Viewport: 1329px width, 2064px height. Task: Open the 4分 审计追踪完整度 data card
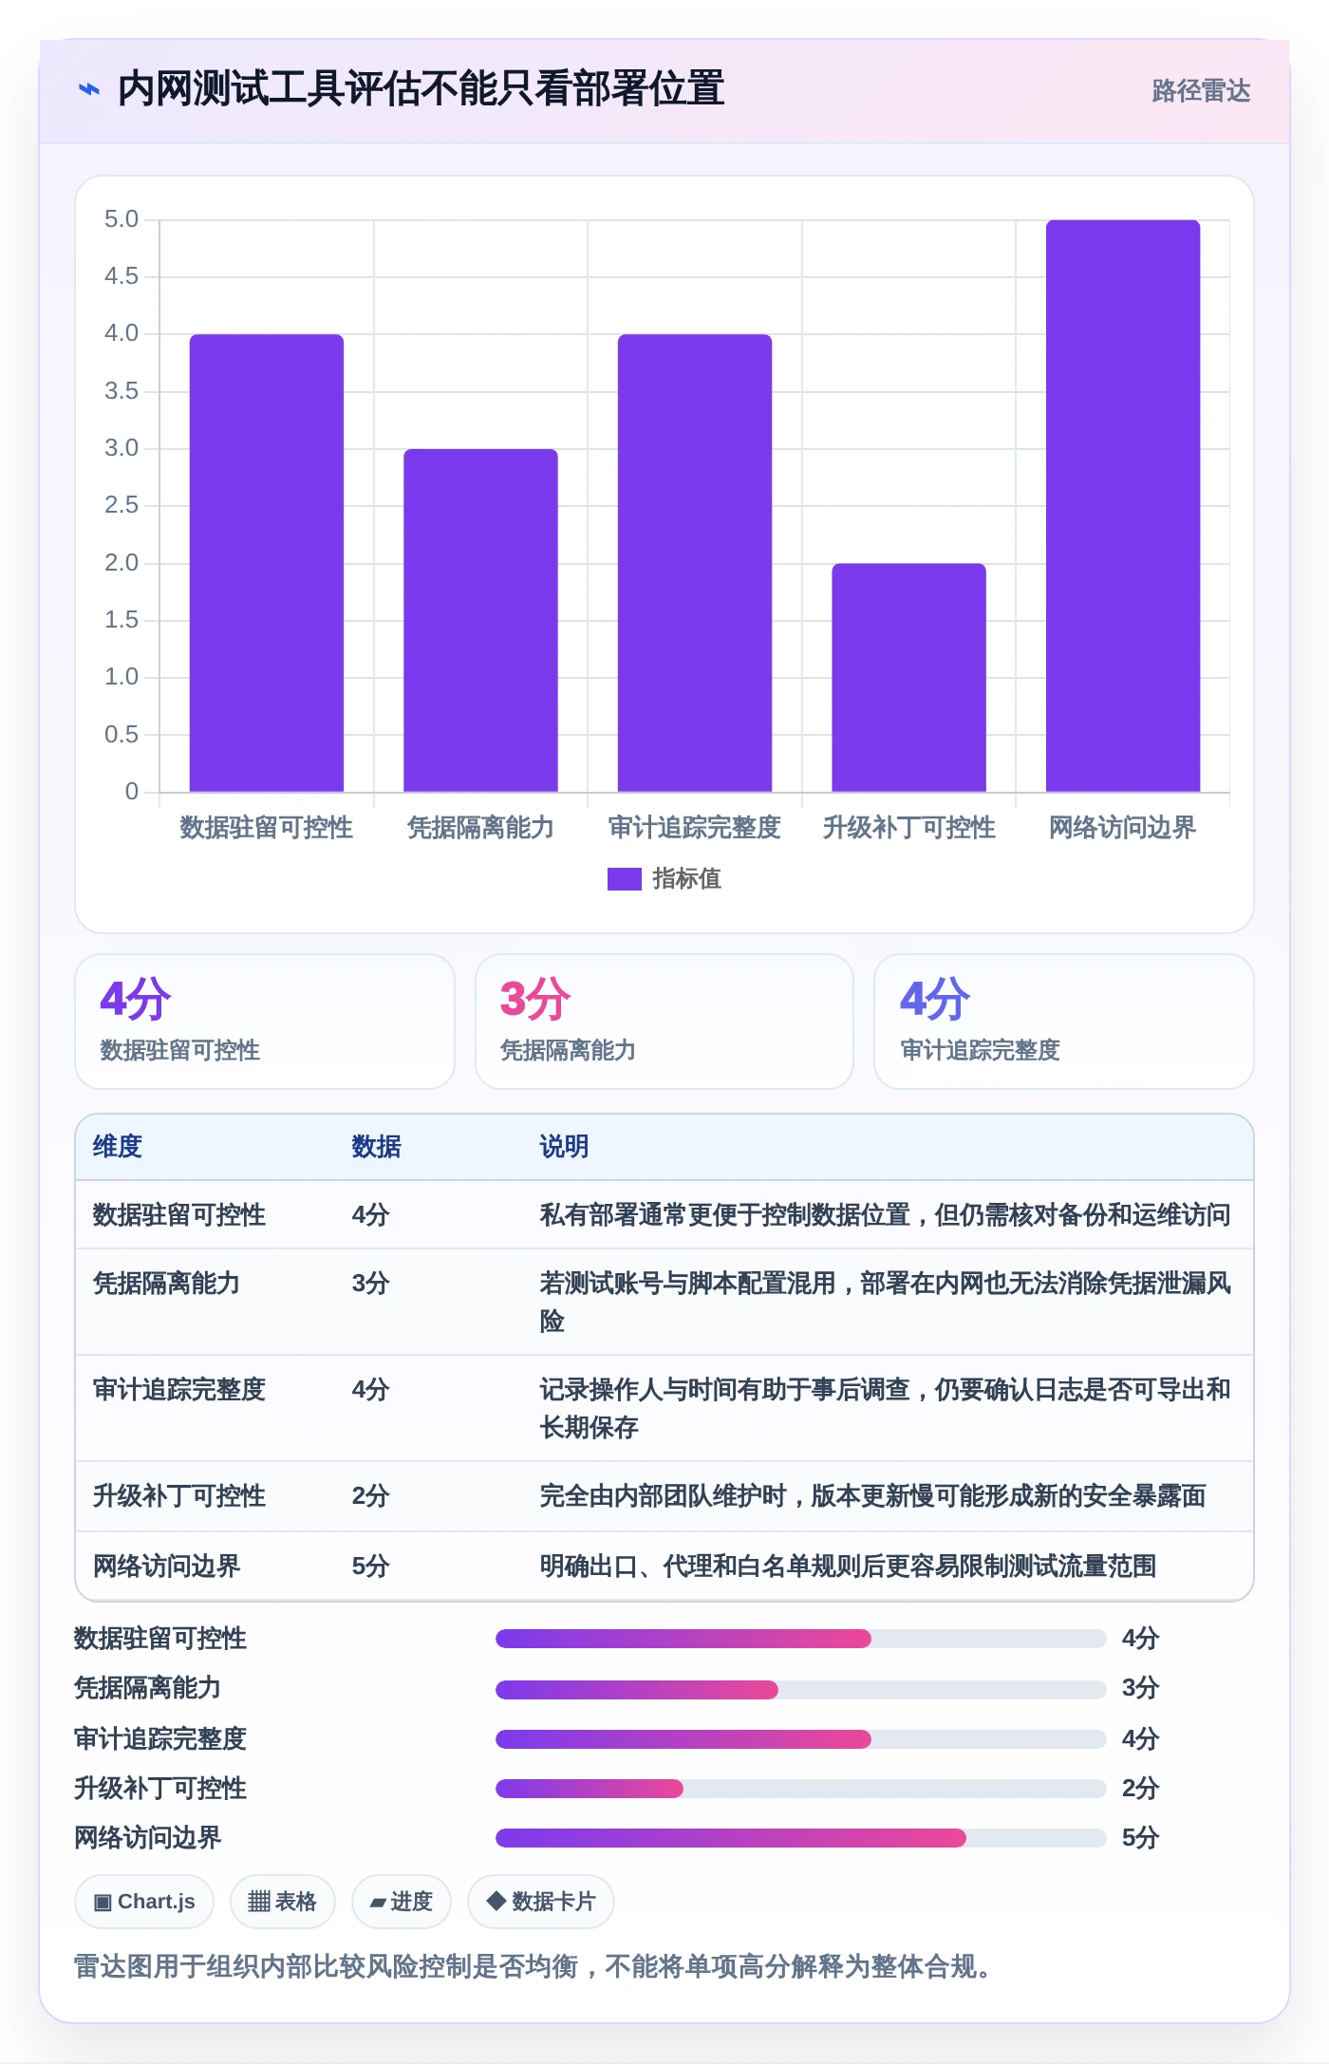(x=1064, y=1022)
